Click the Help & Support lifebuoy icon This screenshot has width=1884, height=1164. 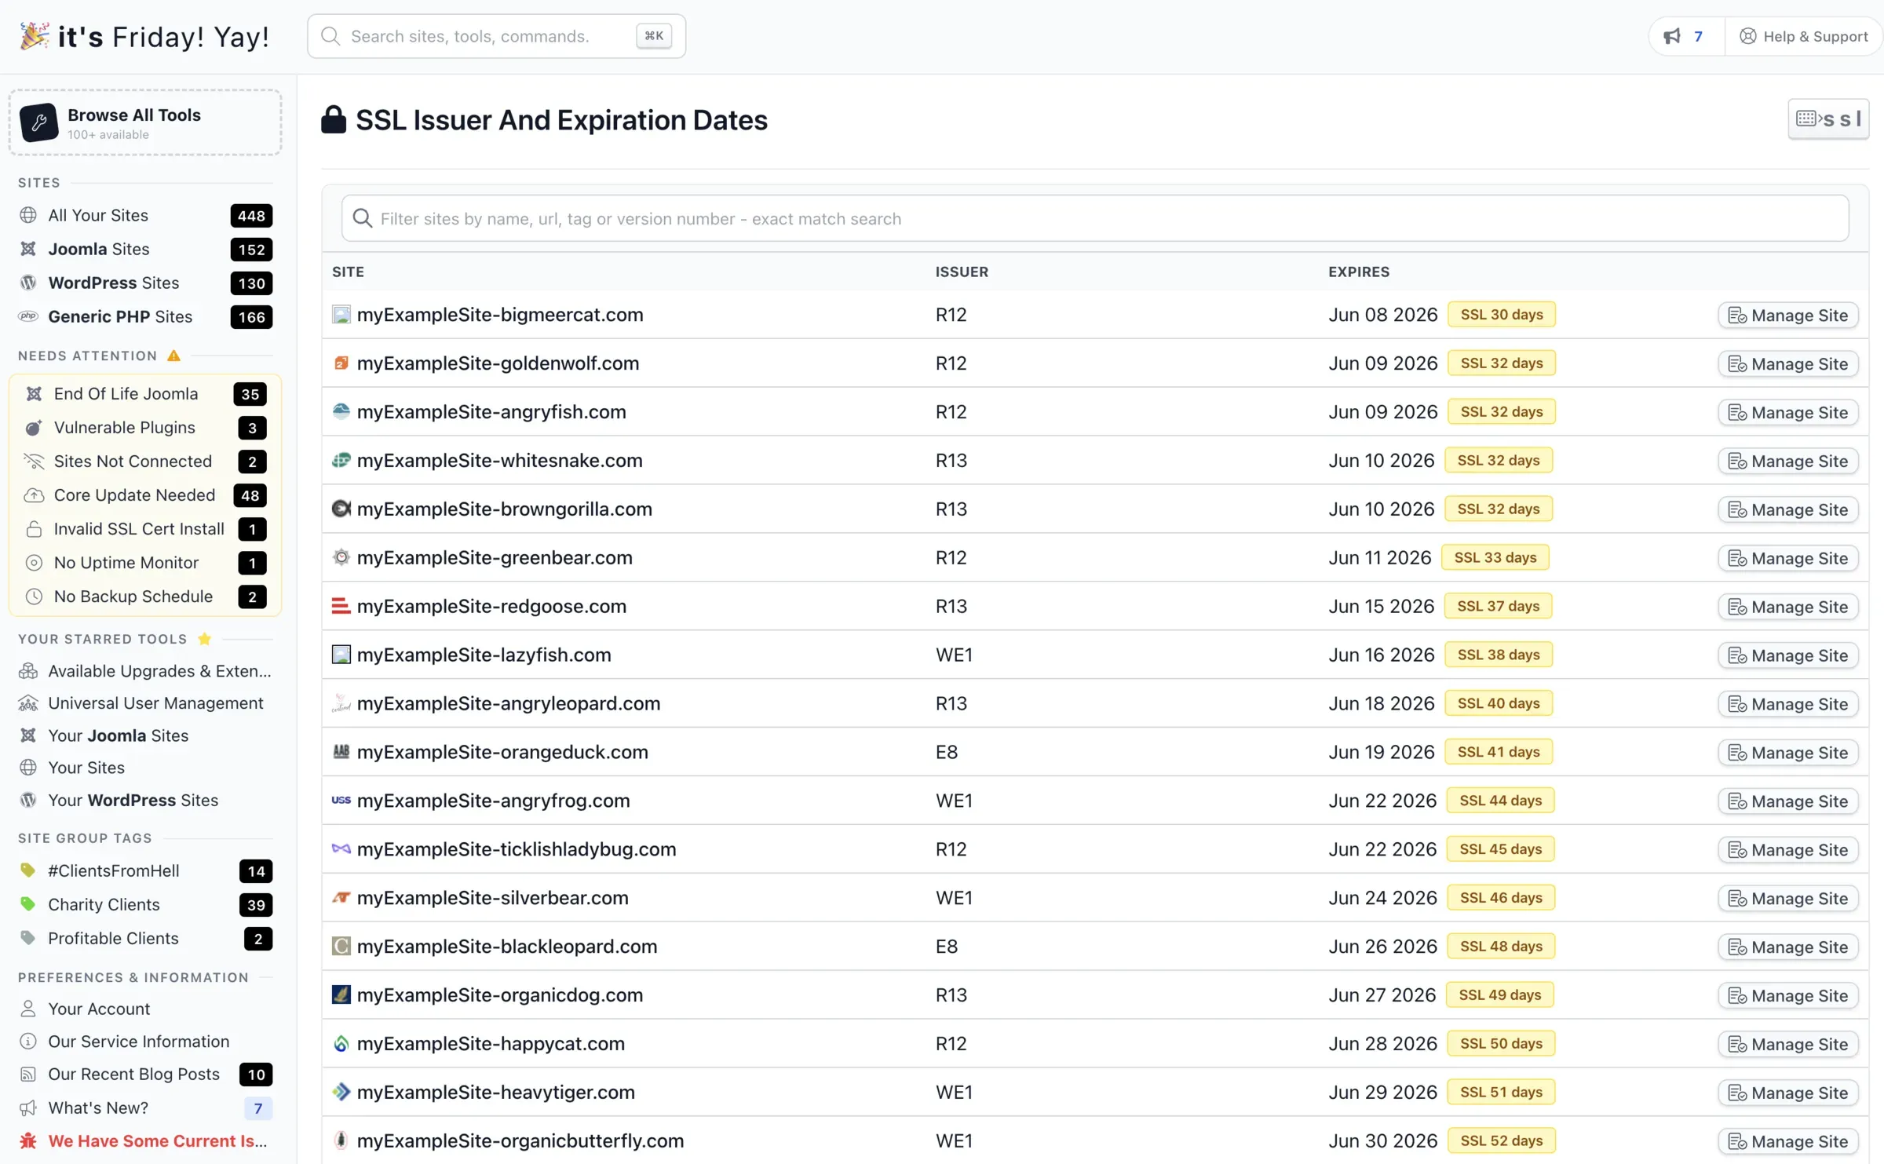(1748, 36)
